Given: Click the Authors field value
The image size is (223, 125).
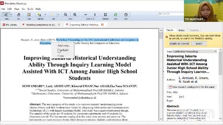Looking at the screenshot, I should pos(194,80).
